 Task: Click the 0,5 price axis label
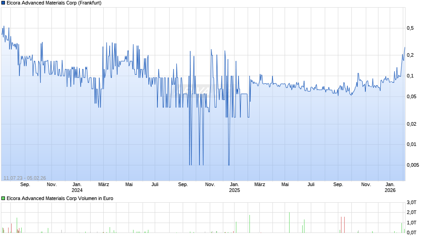[410, 28]
